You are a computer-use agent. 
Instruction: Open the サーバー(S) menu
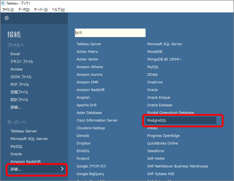(41, 10)
